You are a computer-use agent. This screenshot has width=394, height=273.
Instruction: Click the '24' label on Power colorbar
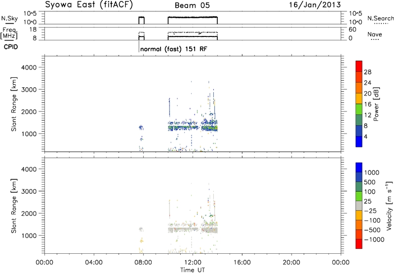[x=368, y=83]
